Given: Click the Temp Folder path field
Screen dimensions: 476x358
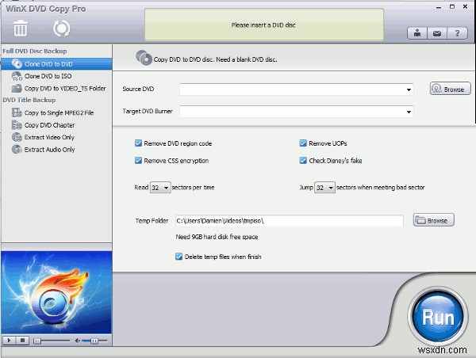Looking at the screenshot, I should (290, 221).
